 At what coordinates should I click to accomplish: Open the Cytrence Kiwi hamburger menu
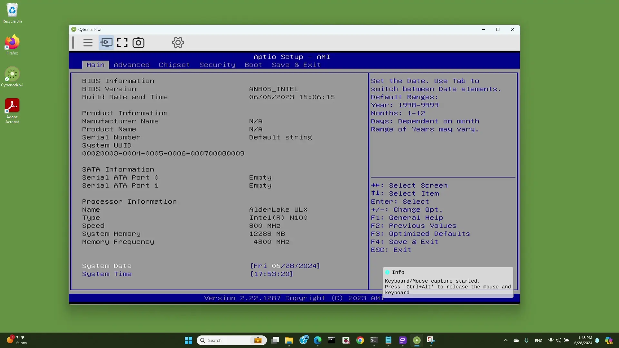click(x=88, y=43)
